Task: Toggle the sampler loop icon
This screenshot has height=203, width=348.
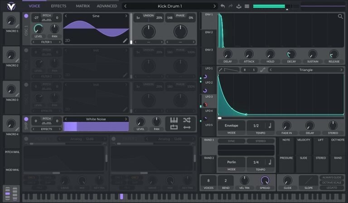Action: tap(174, 127)
